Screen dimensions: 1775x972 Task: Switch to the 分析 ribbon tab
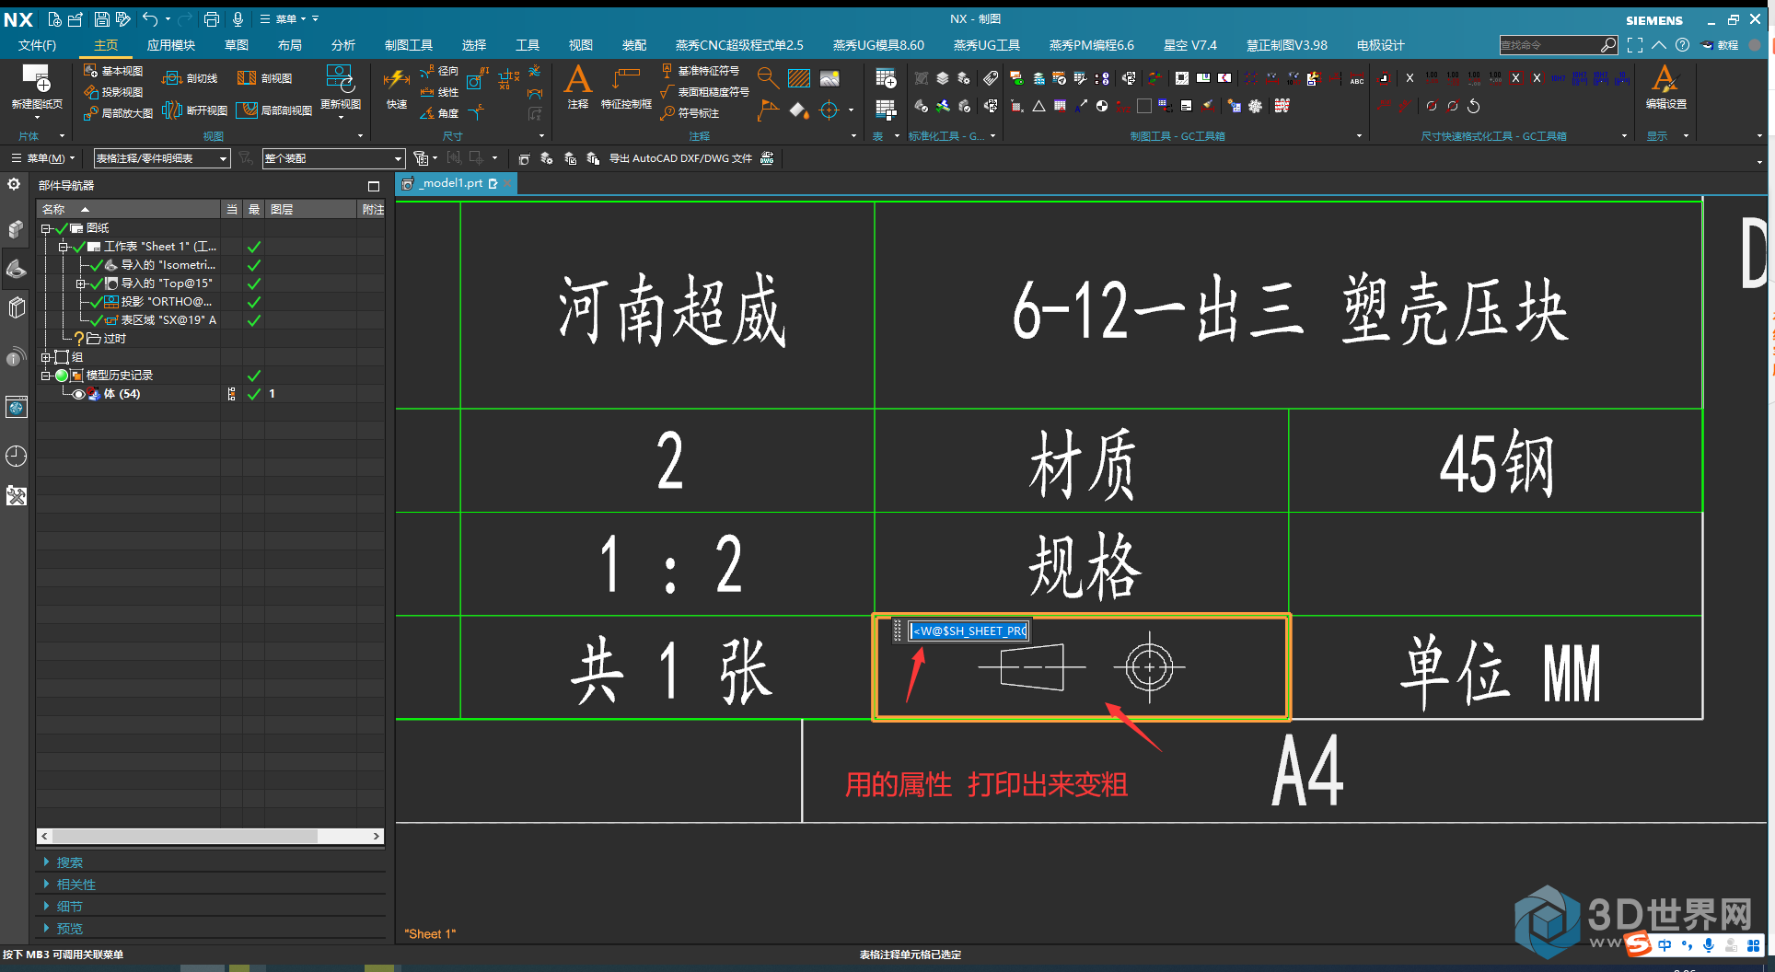pos(343,45)
